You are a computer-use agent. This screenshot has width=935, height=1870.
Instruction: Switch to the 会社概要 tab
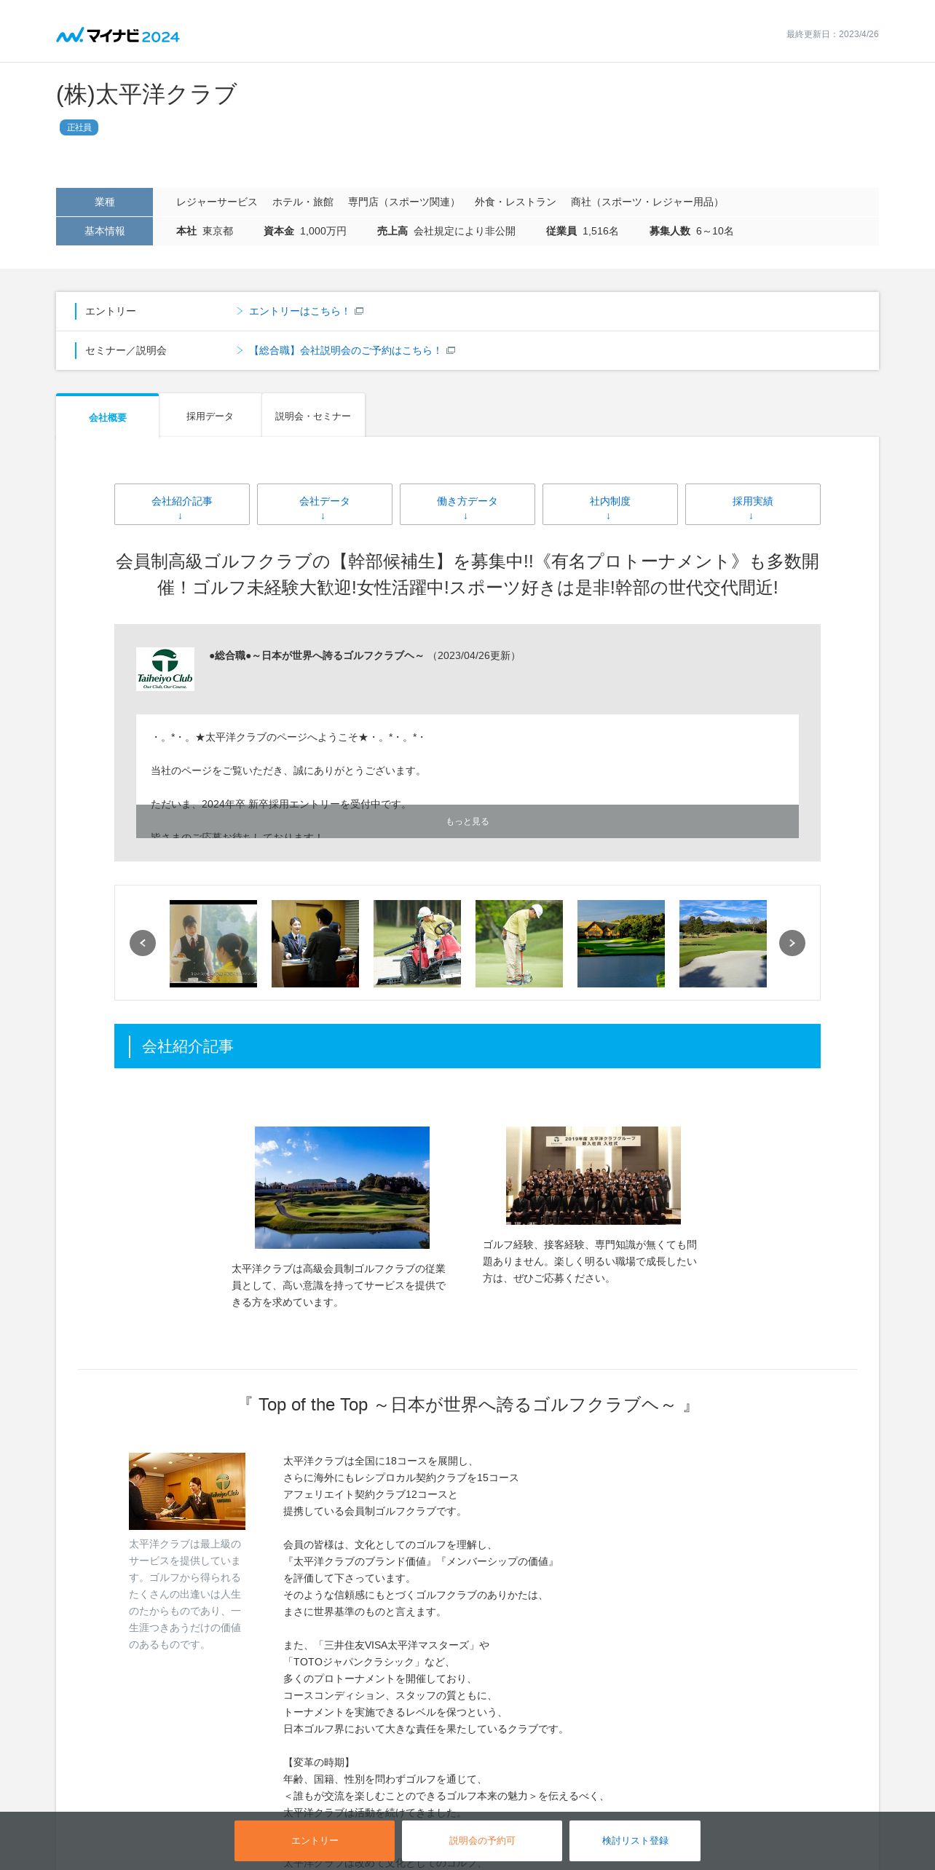108,417
